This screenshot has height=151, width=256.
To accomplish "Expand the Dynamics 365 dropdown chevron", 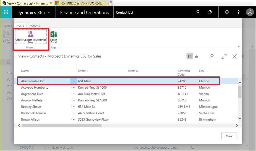I will [49, 13].
